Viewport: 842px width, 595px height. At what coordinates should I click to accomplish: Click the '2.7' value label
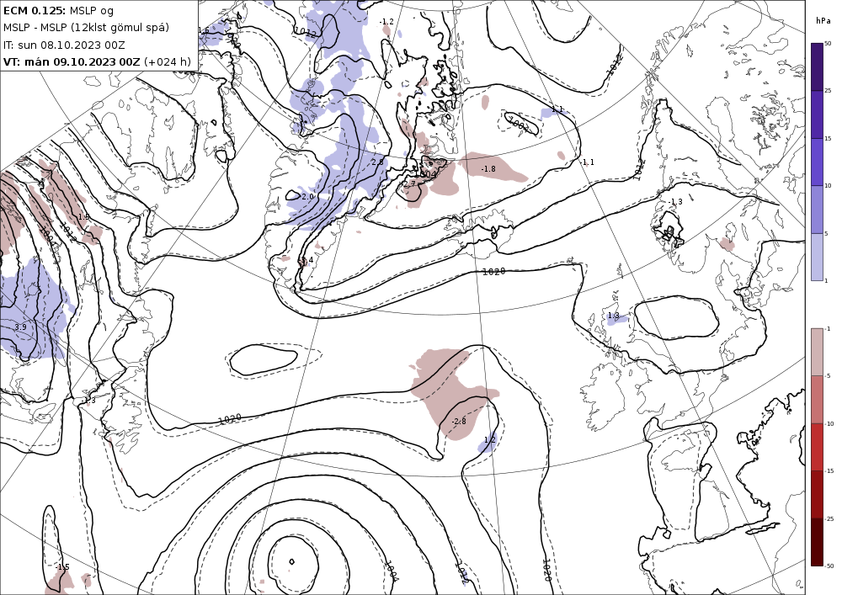pyautogui.click(x=410, y=184)
